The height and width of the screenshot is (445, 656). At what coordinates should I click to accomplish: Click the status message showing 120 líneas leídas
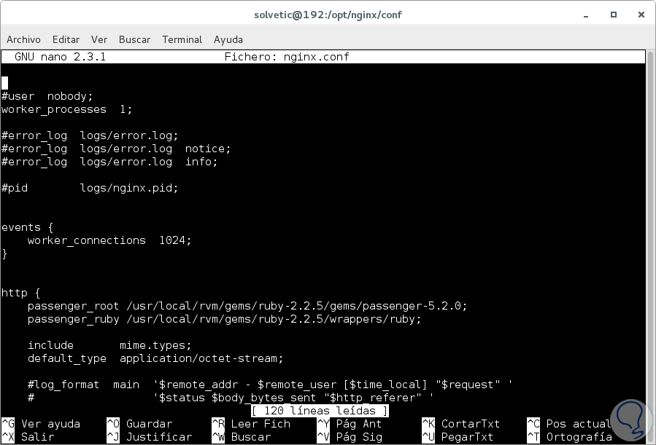pyautogui.click(x=321, y=410)
